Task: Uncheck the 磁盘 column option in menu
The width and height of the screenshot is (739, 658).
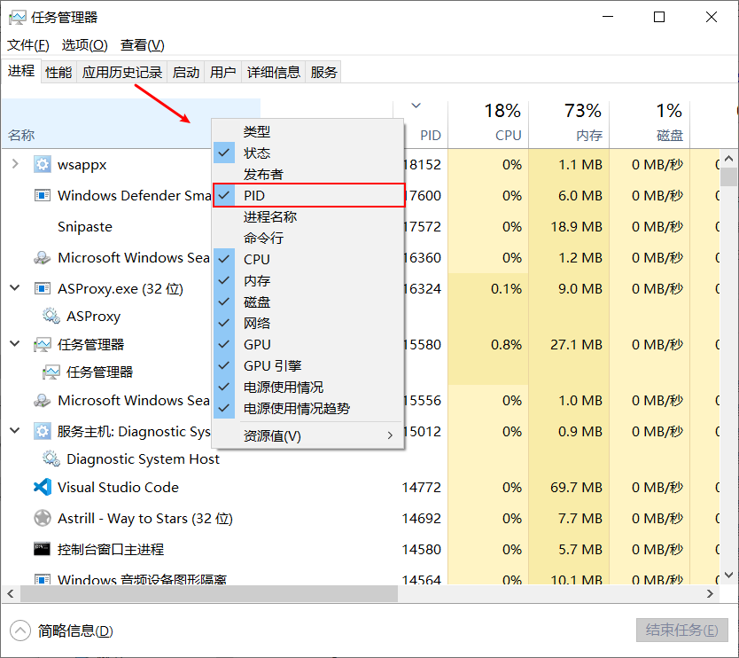Action: click(x=308, y=302)
